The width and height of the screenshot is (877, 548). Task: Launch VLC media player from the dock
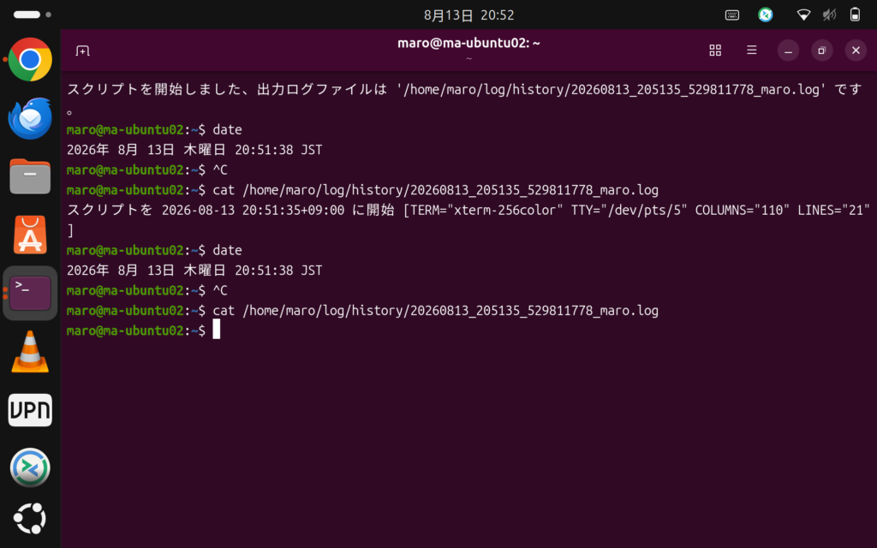point(30,352)
